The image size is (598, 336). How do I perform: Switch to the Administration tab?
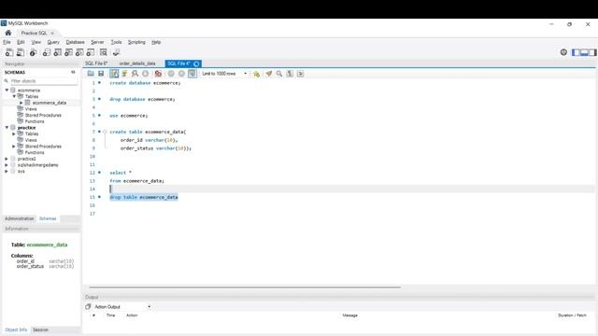(20, 218)
